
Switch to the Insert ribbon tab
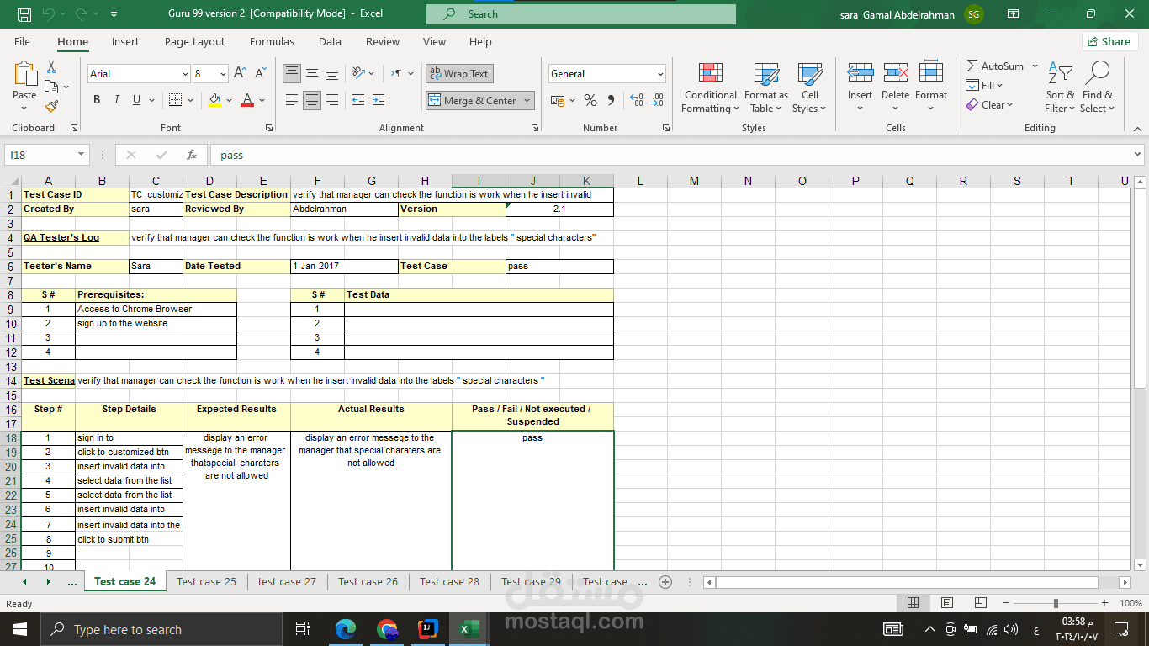coord(125,41)
